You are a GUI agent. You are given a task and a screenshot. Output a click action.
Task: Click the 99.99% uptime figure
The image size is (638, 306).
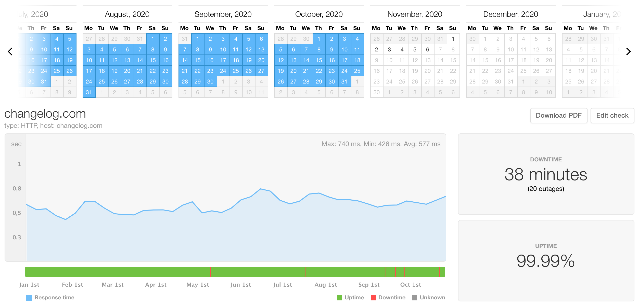pyautogui.click(x=546, y=261)
